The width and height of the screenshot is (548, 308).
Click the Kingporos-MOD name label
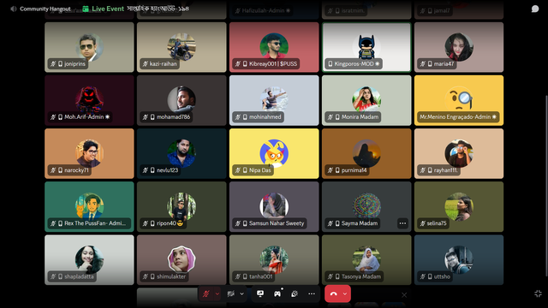click(x=354, y=64)
